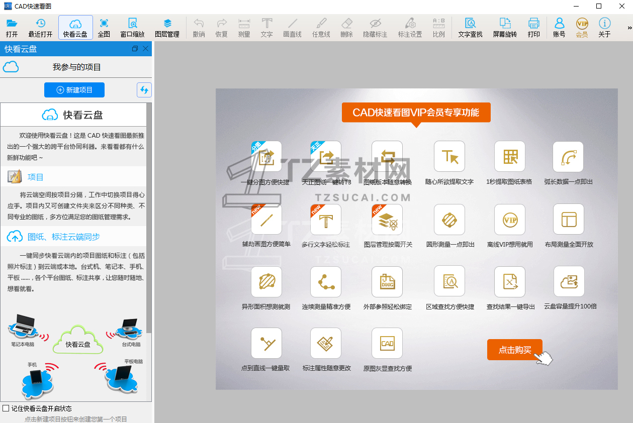Select the 查找结果一键导出 feature icon
The width and height of the screenshot is (633, 423).
(x=510, y=281)
